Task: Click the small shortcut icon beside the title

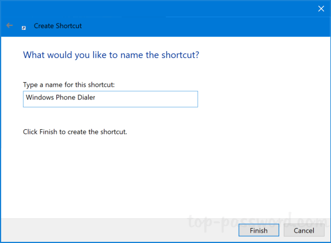Action: [24, 28]
